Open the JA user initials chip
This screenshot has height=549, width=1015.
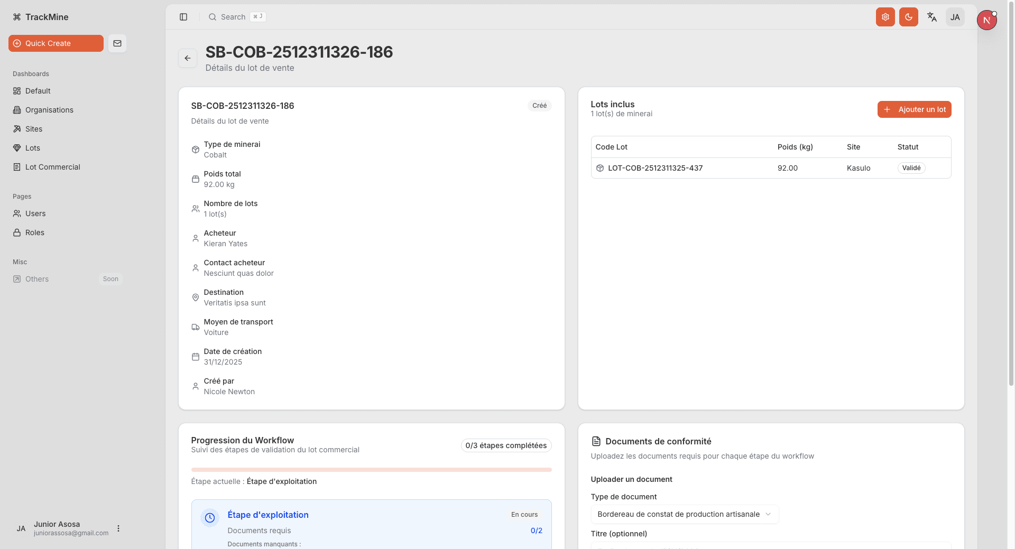955,17
